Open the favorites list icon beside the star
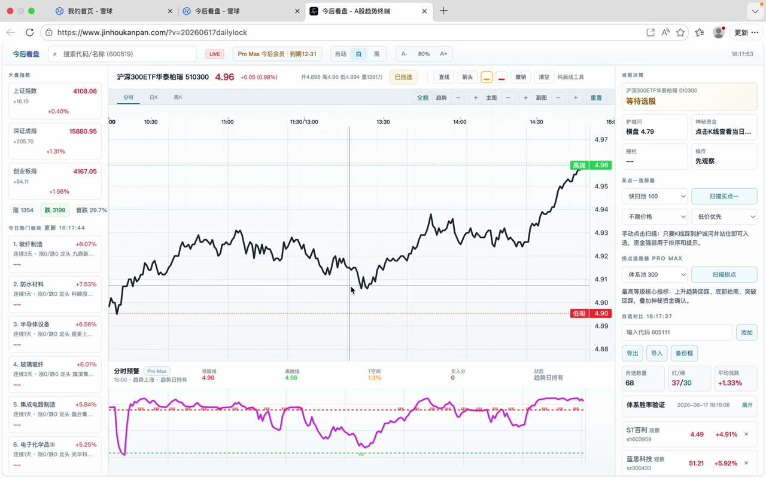Viewport: 766px width, 478px height. pos(700,33)
